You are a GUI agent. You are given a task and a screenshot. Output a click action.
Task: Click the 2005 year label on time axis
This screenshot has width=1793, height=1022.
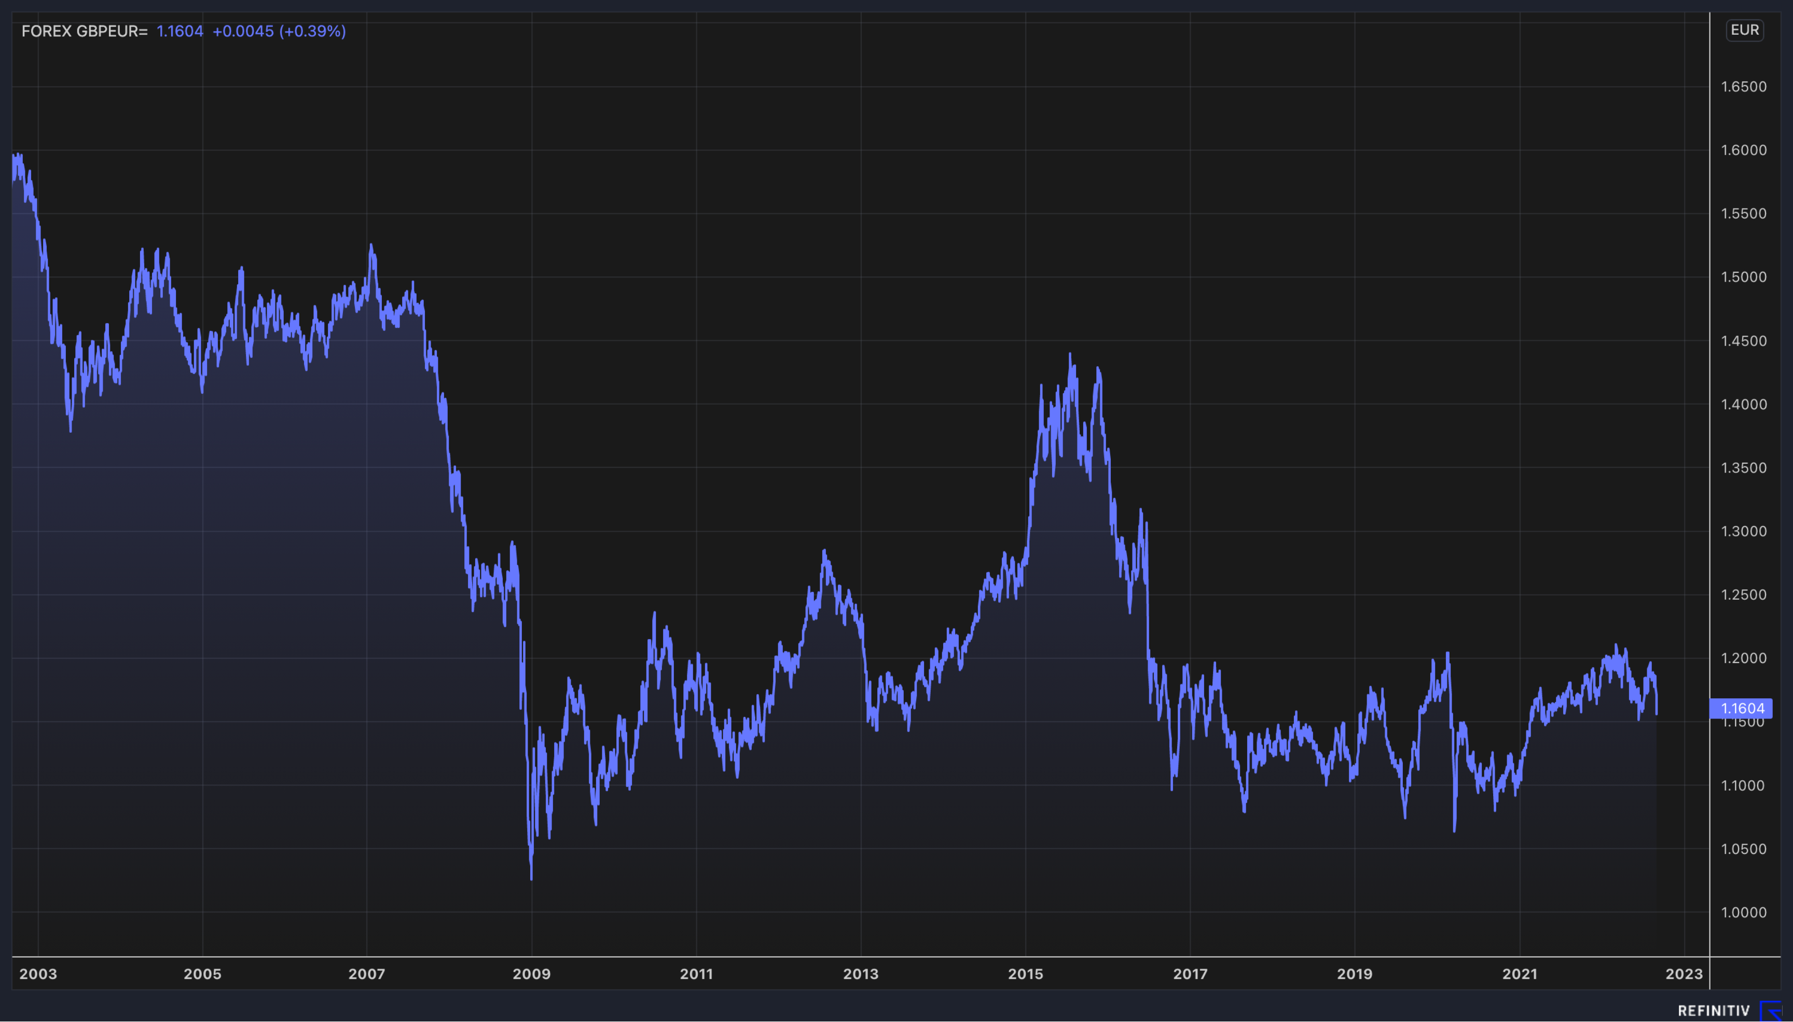(202, 974)
